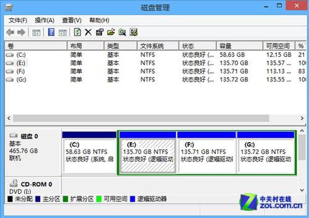The height and width of the screenshot is (218, 309).
Task: Sort by the 容量 column header
Action: 239,46
